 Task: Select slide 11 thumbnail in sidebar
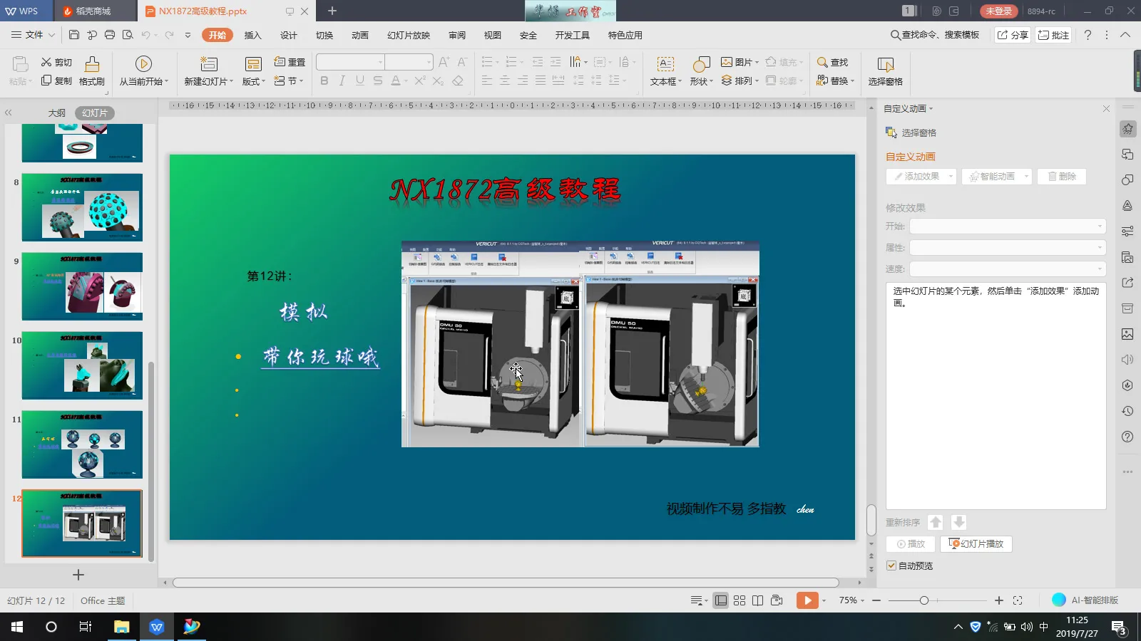[x=81, y=444]
